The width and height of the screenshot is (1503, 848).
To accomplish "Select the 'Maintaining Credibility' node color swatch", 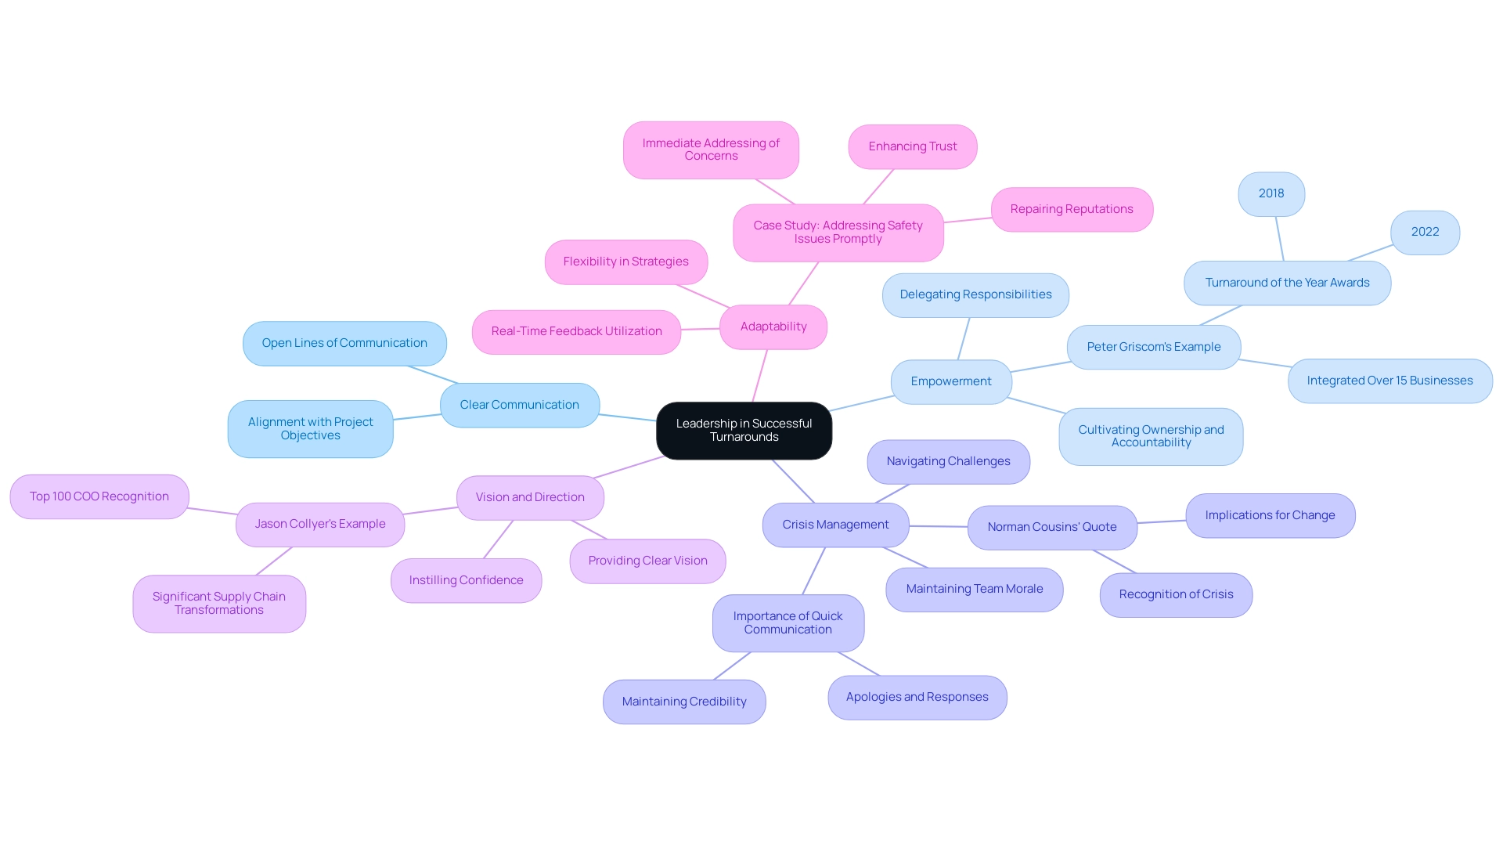I will click(x=683, y=702).
